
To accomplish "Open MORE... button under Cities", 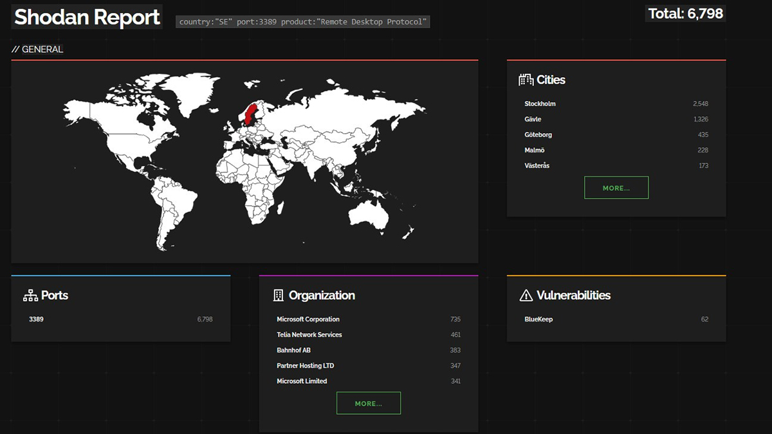I will 616,188.
